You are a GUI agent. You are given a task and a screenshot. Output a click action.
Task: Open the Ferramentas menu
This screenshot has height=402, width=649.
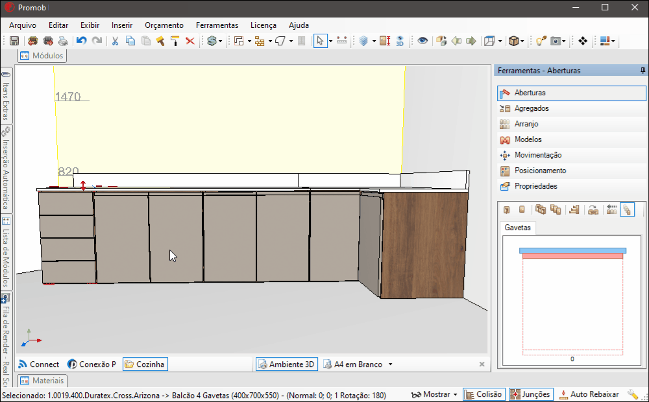point(217,25)
